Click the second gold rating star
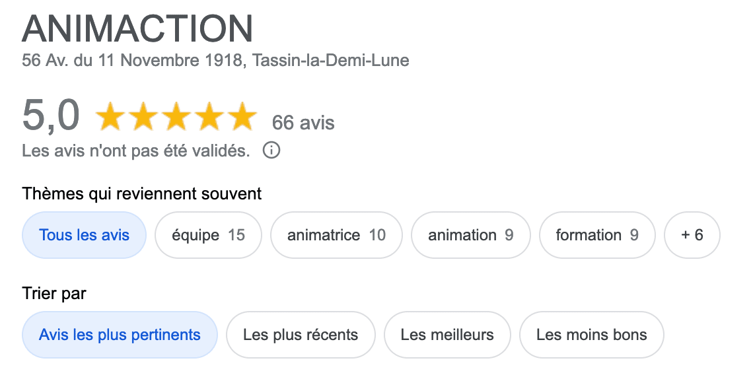 pos(143,117)
